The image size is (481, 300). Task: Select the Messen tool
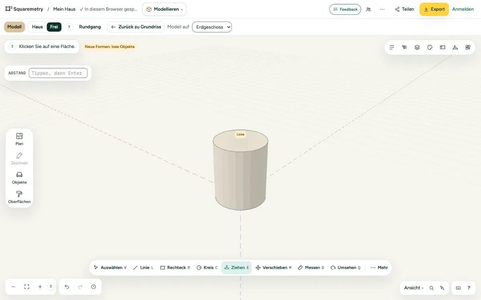[311, 268]
